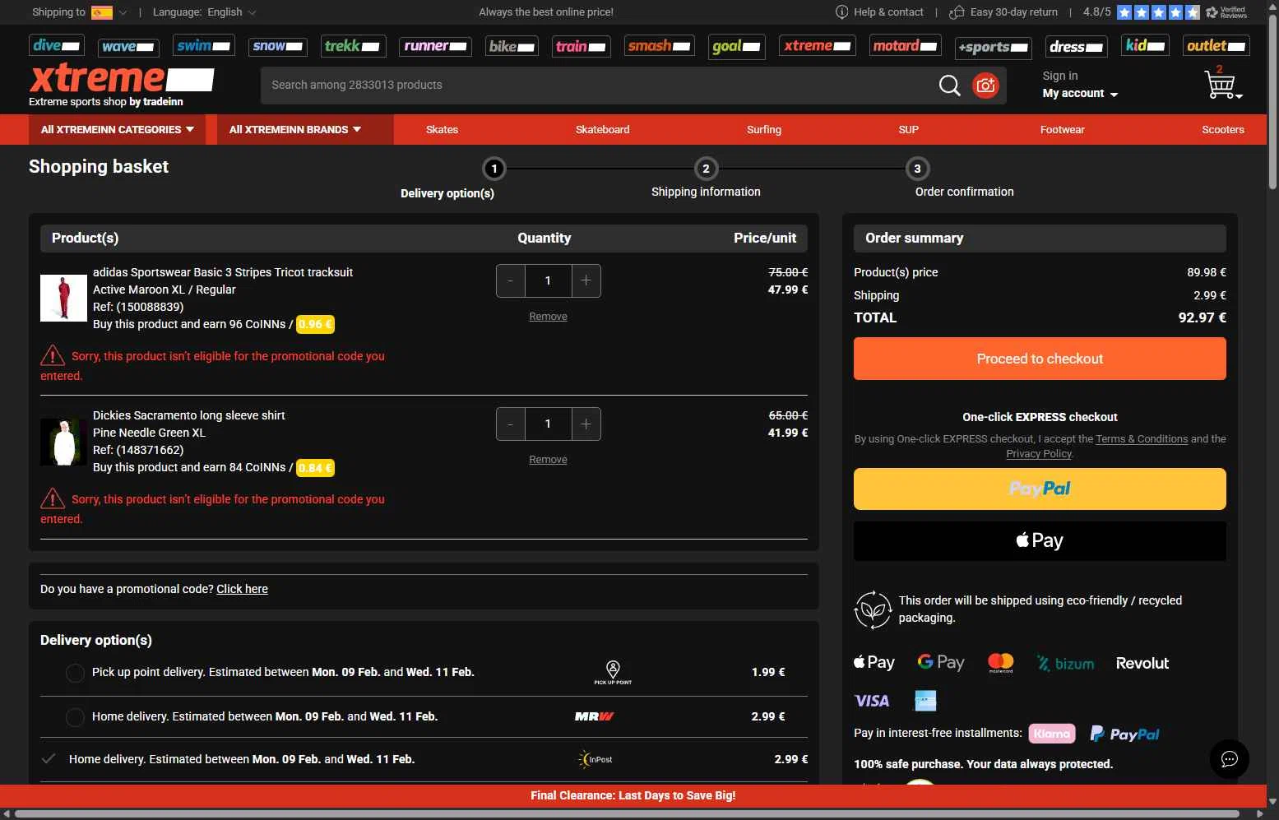Click adidas tracksuit quantity input
Image resolution: width=1279 pixels, height=820 pixels.
click(x=548, y=280)
